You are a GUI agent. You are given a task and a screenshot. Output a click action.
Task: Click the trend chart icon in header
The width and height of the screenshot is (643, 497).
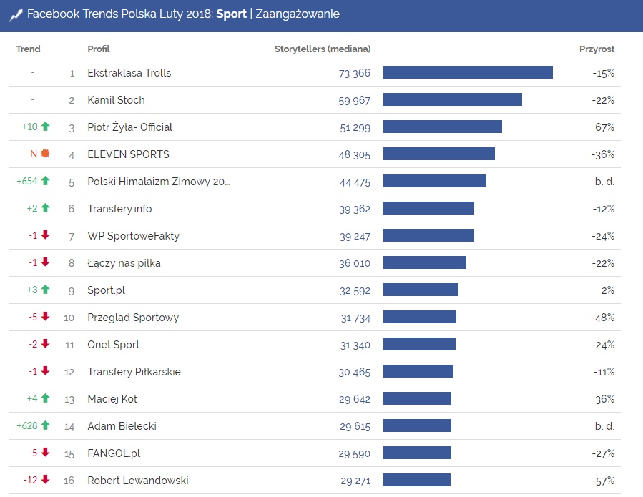[x=16, y=14]
